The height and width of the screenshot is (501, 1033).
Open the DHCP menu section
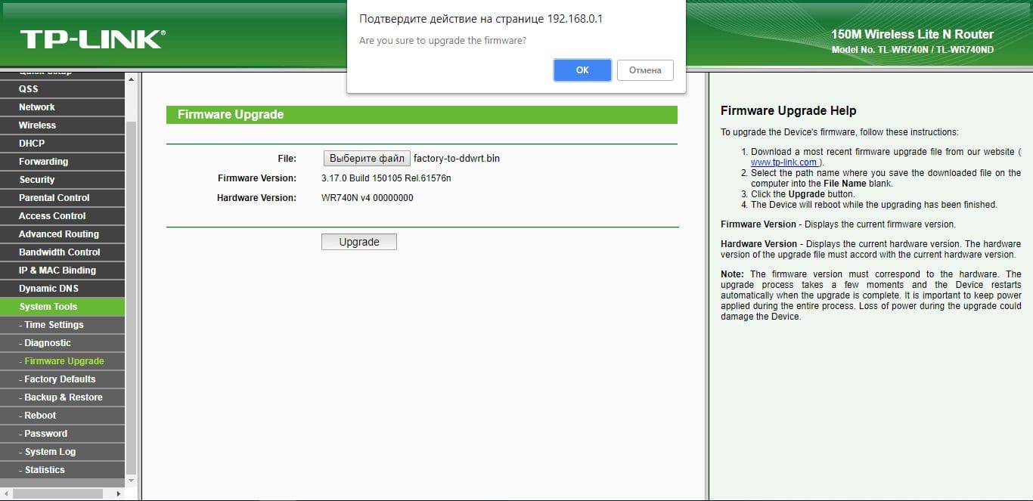62,144
